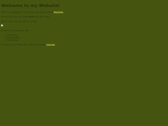Click 'To learn more HTML/CSS' text
168x126 pixels.
[15, 45]
